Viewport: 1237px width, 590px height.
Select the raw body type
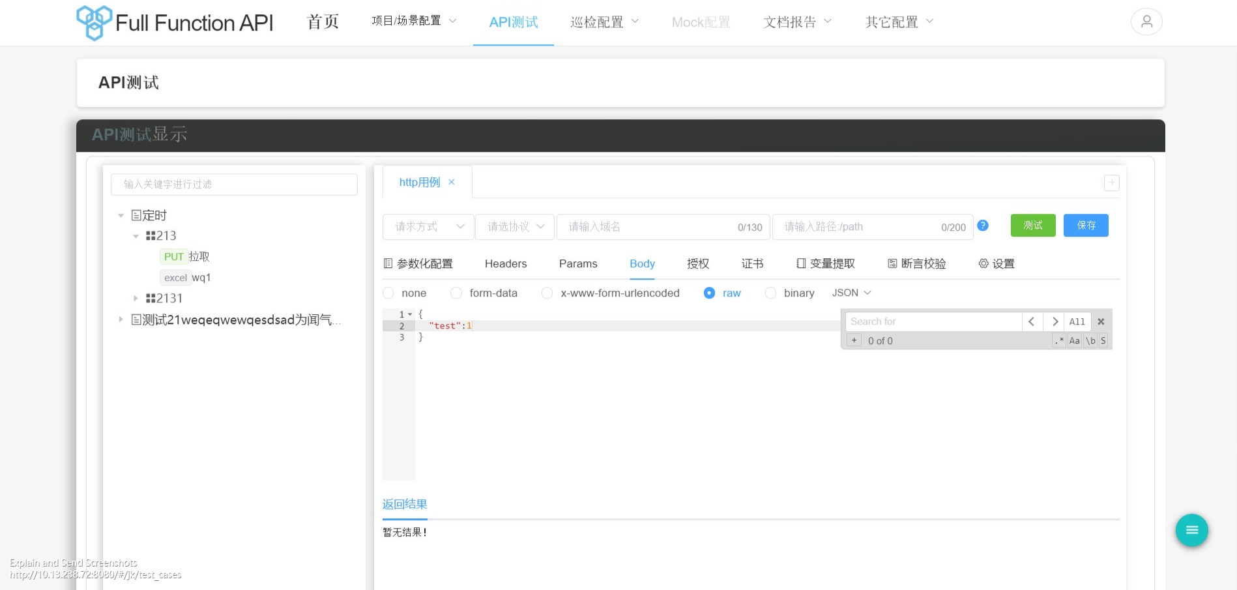(x=722, y=293)
